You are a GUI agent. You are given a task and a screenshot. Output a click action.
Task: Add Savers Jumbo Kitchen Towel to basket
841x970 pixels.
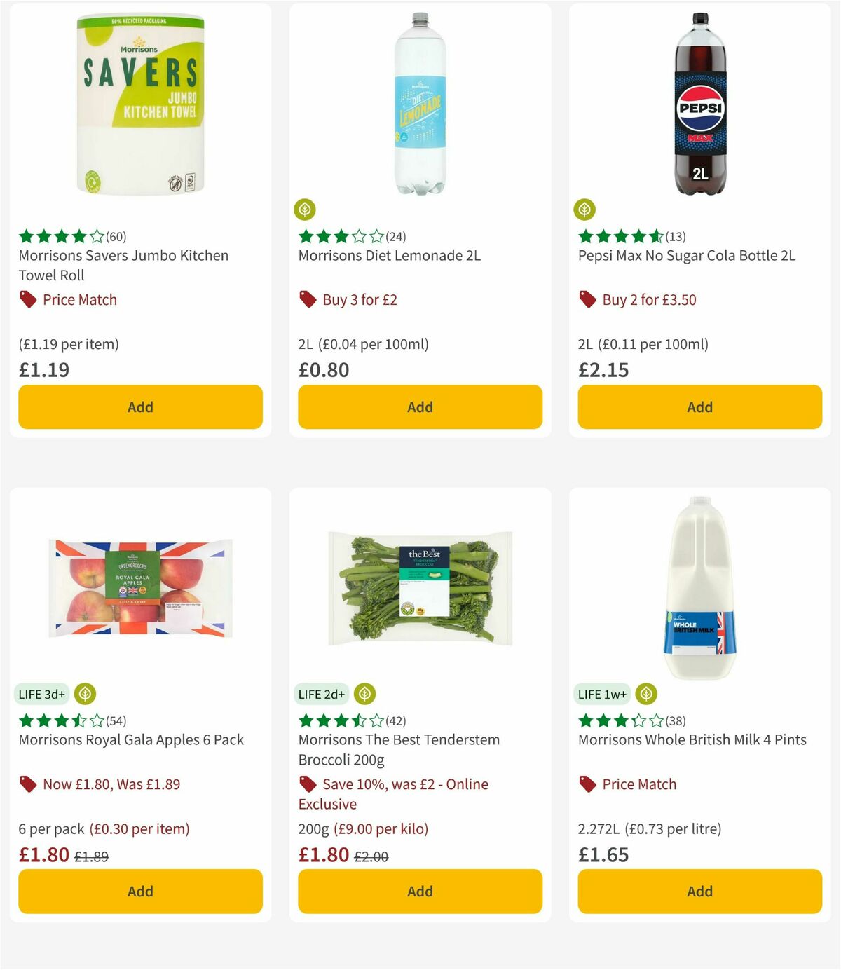coord(140,407)
